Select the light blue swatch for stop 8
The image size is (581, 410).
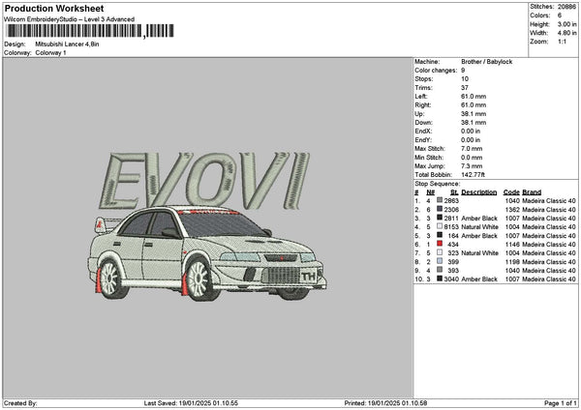click(x=440, y=261)
